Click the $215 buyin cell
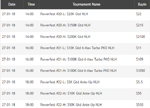This screenshot has width=150, height=108. click(x=140, y=25)
